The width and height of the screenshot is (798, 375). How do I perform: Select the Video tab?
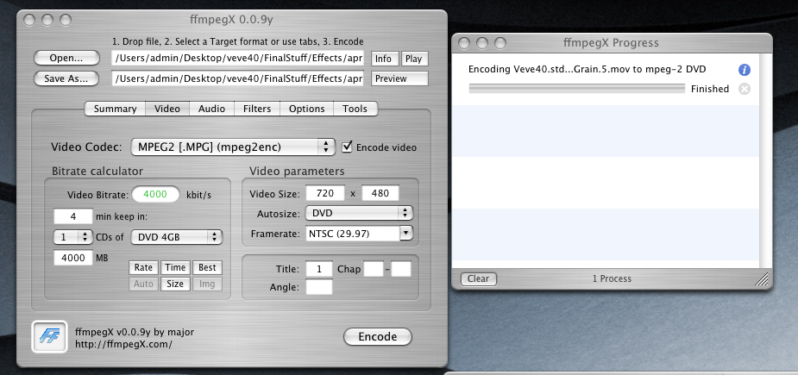point(167,109)
